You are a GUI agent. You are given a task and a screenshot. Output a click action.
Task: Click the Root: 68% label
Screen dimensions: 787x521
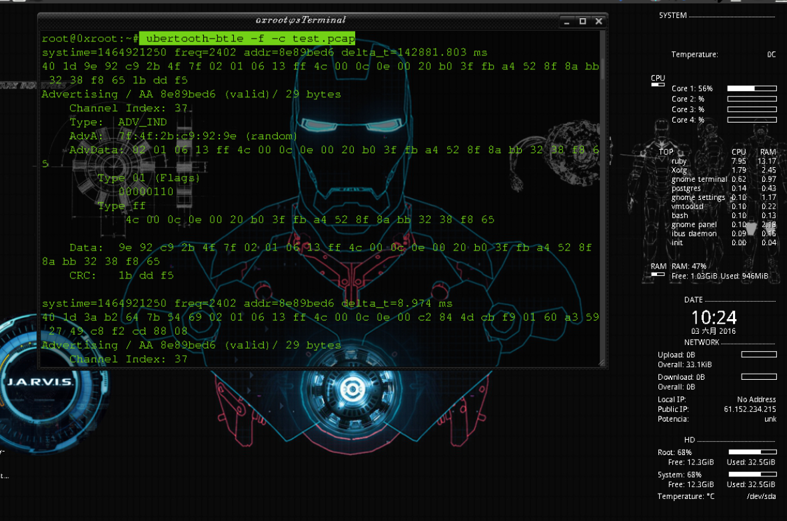coord(674,453)
